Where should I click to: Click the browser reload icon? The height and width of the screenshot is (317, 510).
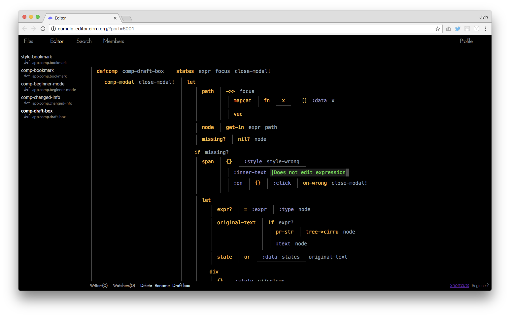[43, 29]
